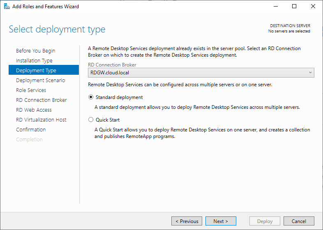Click the grayed-out Deploy button
The image size is (323, 230).
pyautogui.click(x=265, y=221)
